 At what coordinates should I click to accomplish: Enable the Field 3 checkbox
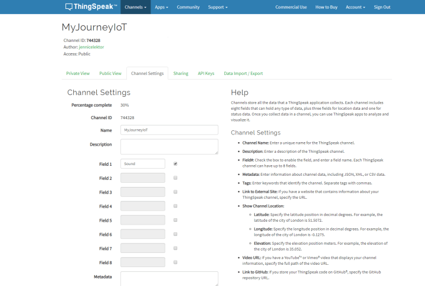click(175, 192)
